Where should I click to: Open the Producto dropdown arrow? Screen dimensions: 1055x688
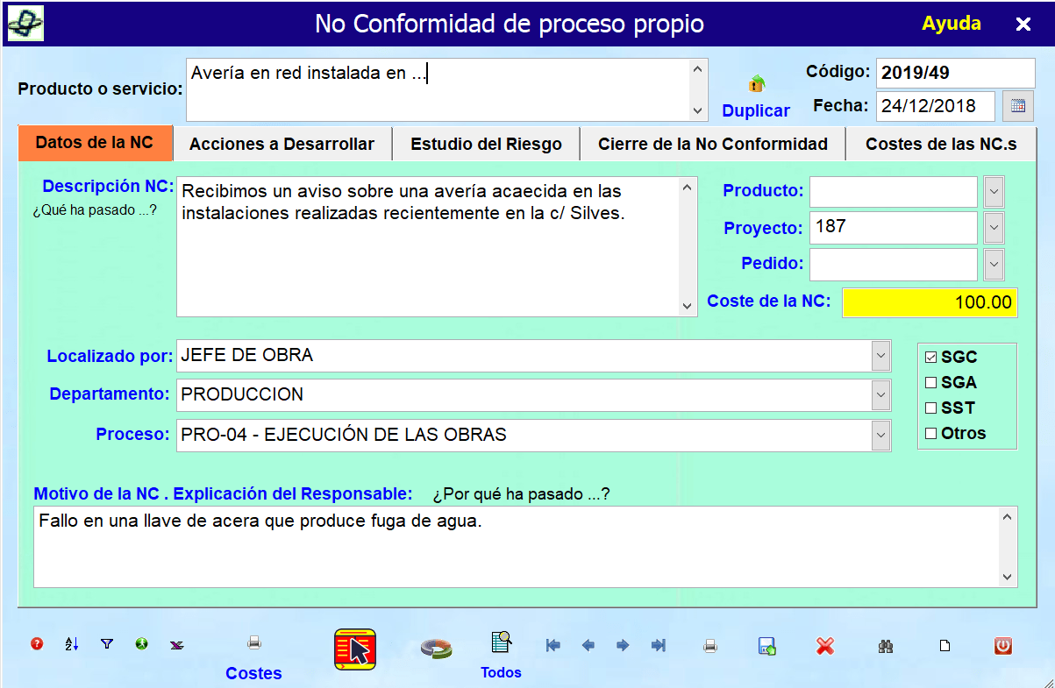(994, 191)
